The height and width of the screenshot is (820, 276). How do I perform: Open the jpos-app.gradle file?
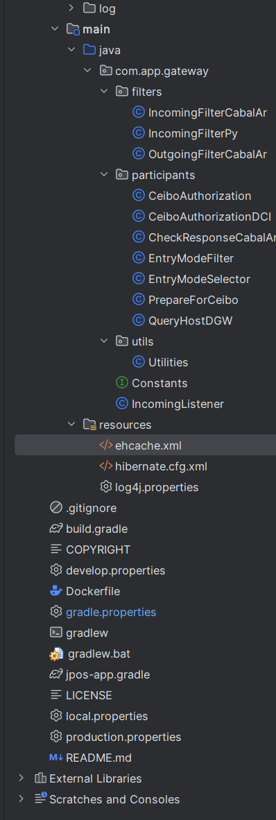(107, 674)
